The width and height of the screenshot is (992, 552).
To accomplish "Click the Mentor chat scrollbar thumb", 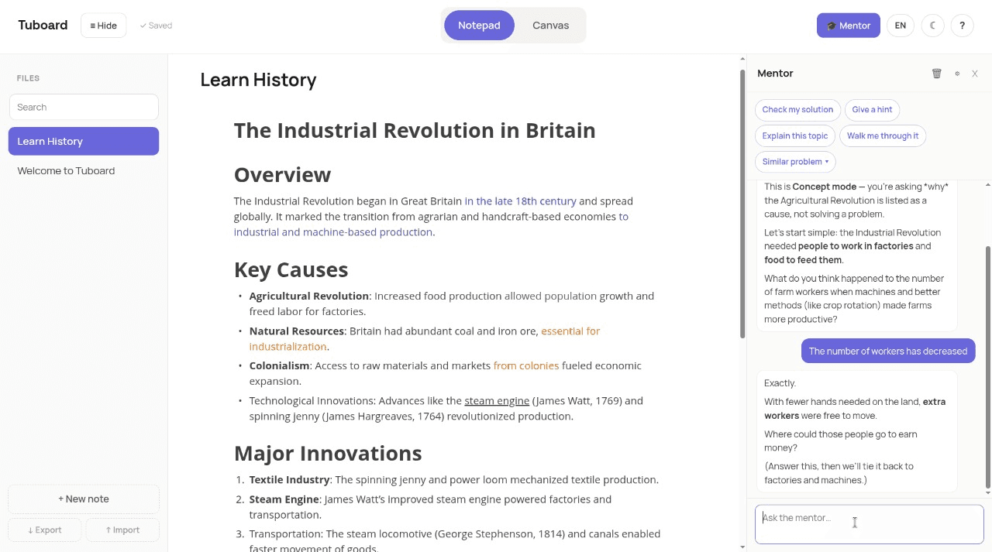I will point(987,368).
